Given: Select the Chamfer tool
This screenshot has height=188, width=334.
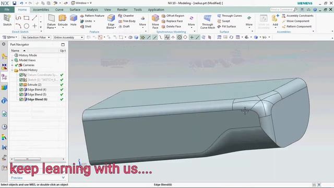Looking at the screenshot, I should click(x=126, y=16).
